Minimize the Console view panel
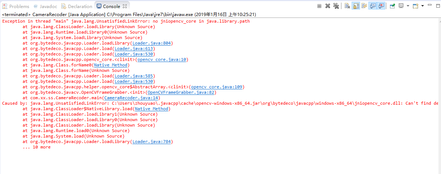Screen dimensions: 441x174 [430, 5]
